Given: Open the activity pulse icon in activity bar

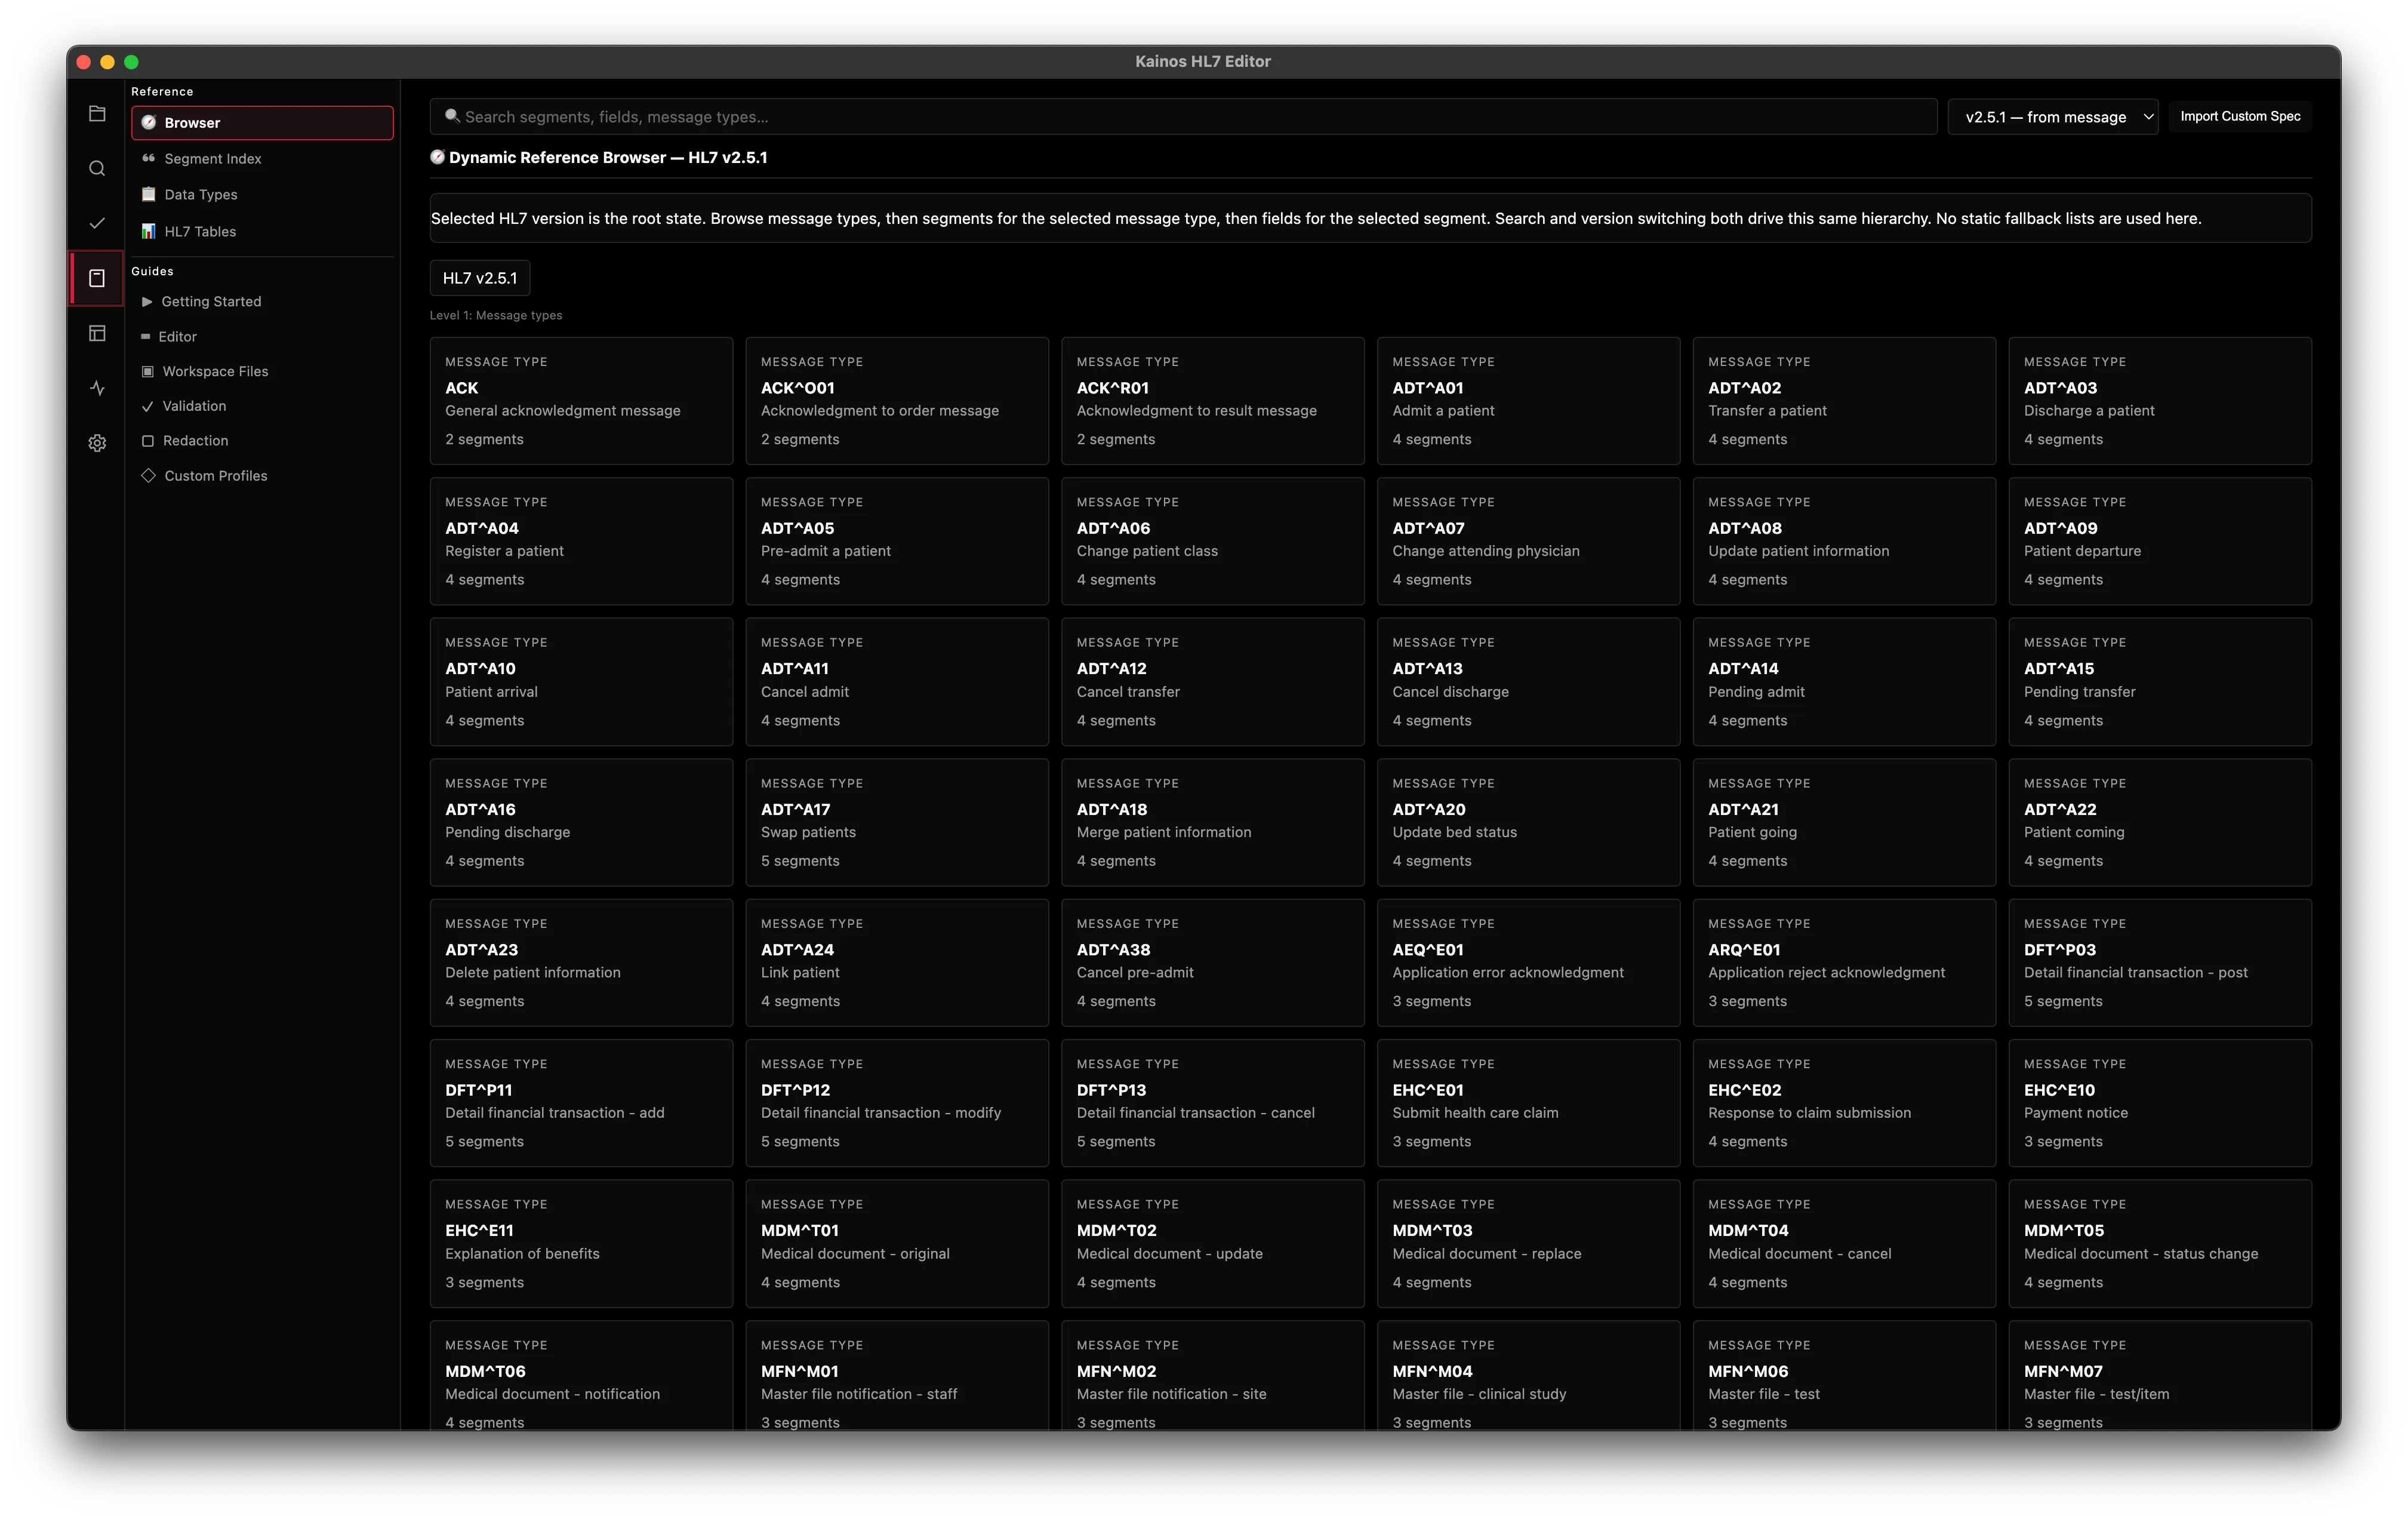Looking at the screenshot, I should pos(97,388).
